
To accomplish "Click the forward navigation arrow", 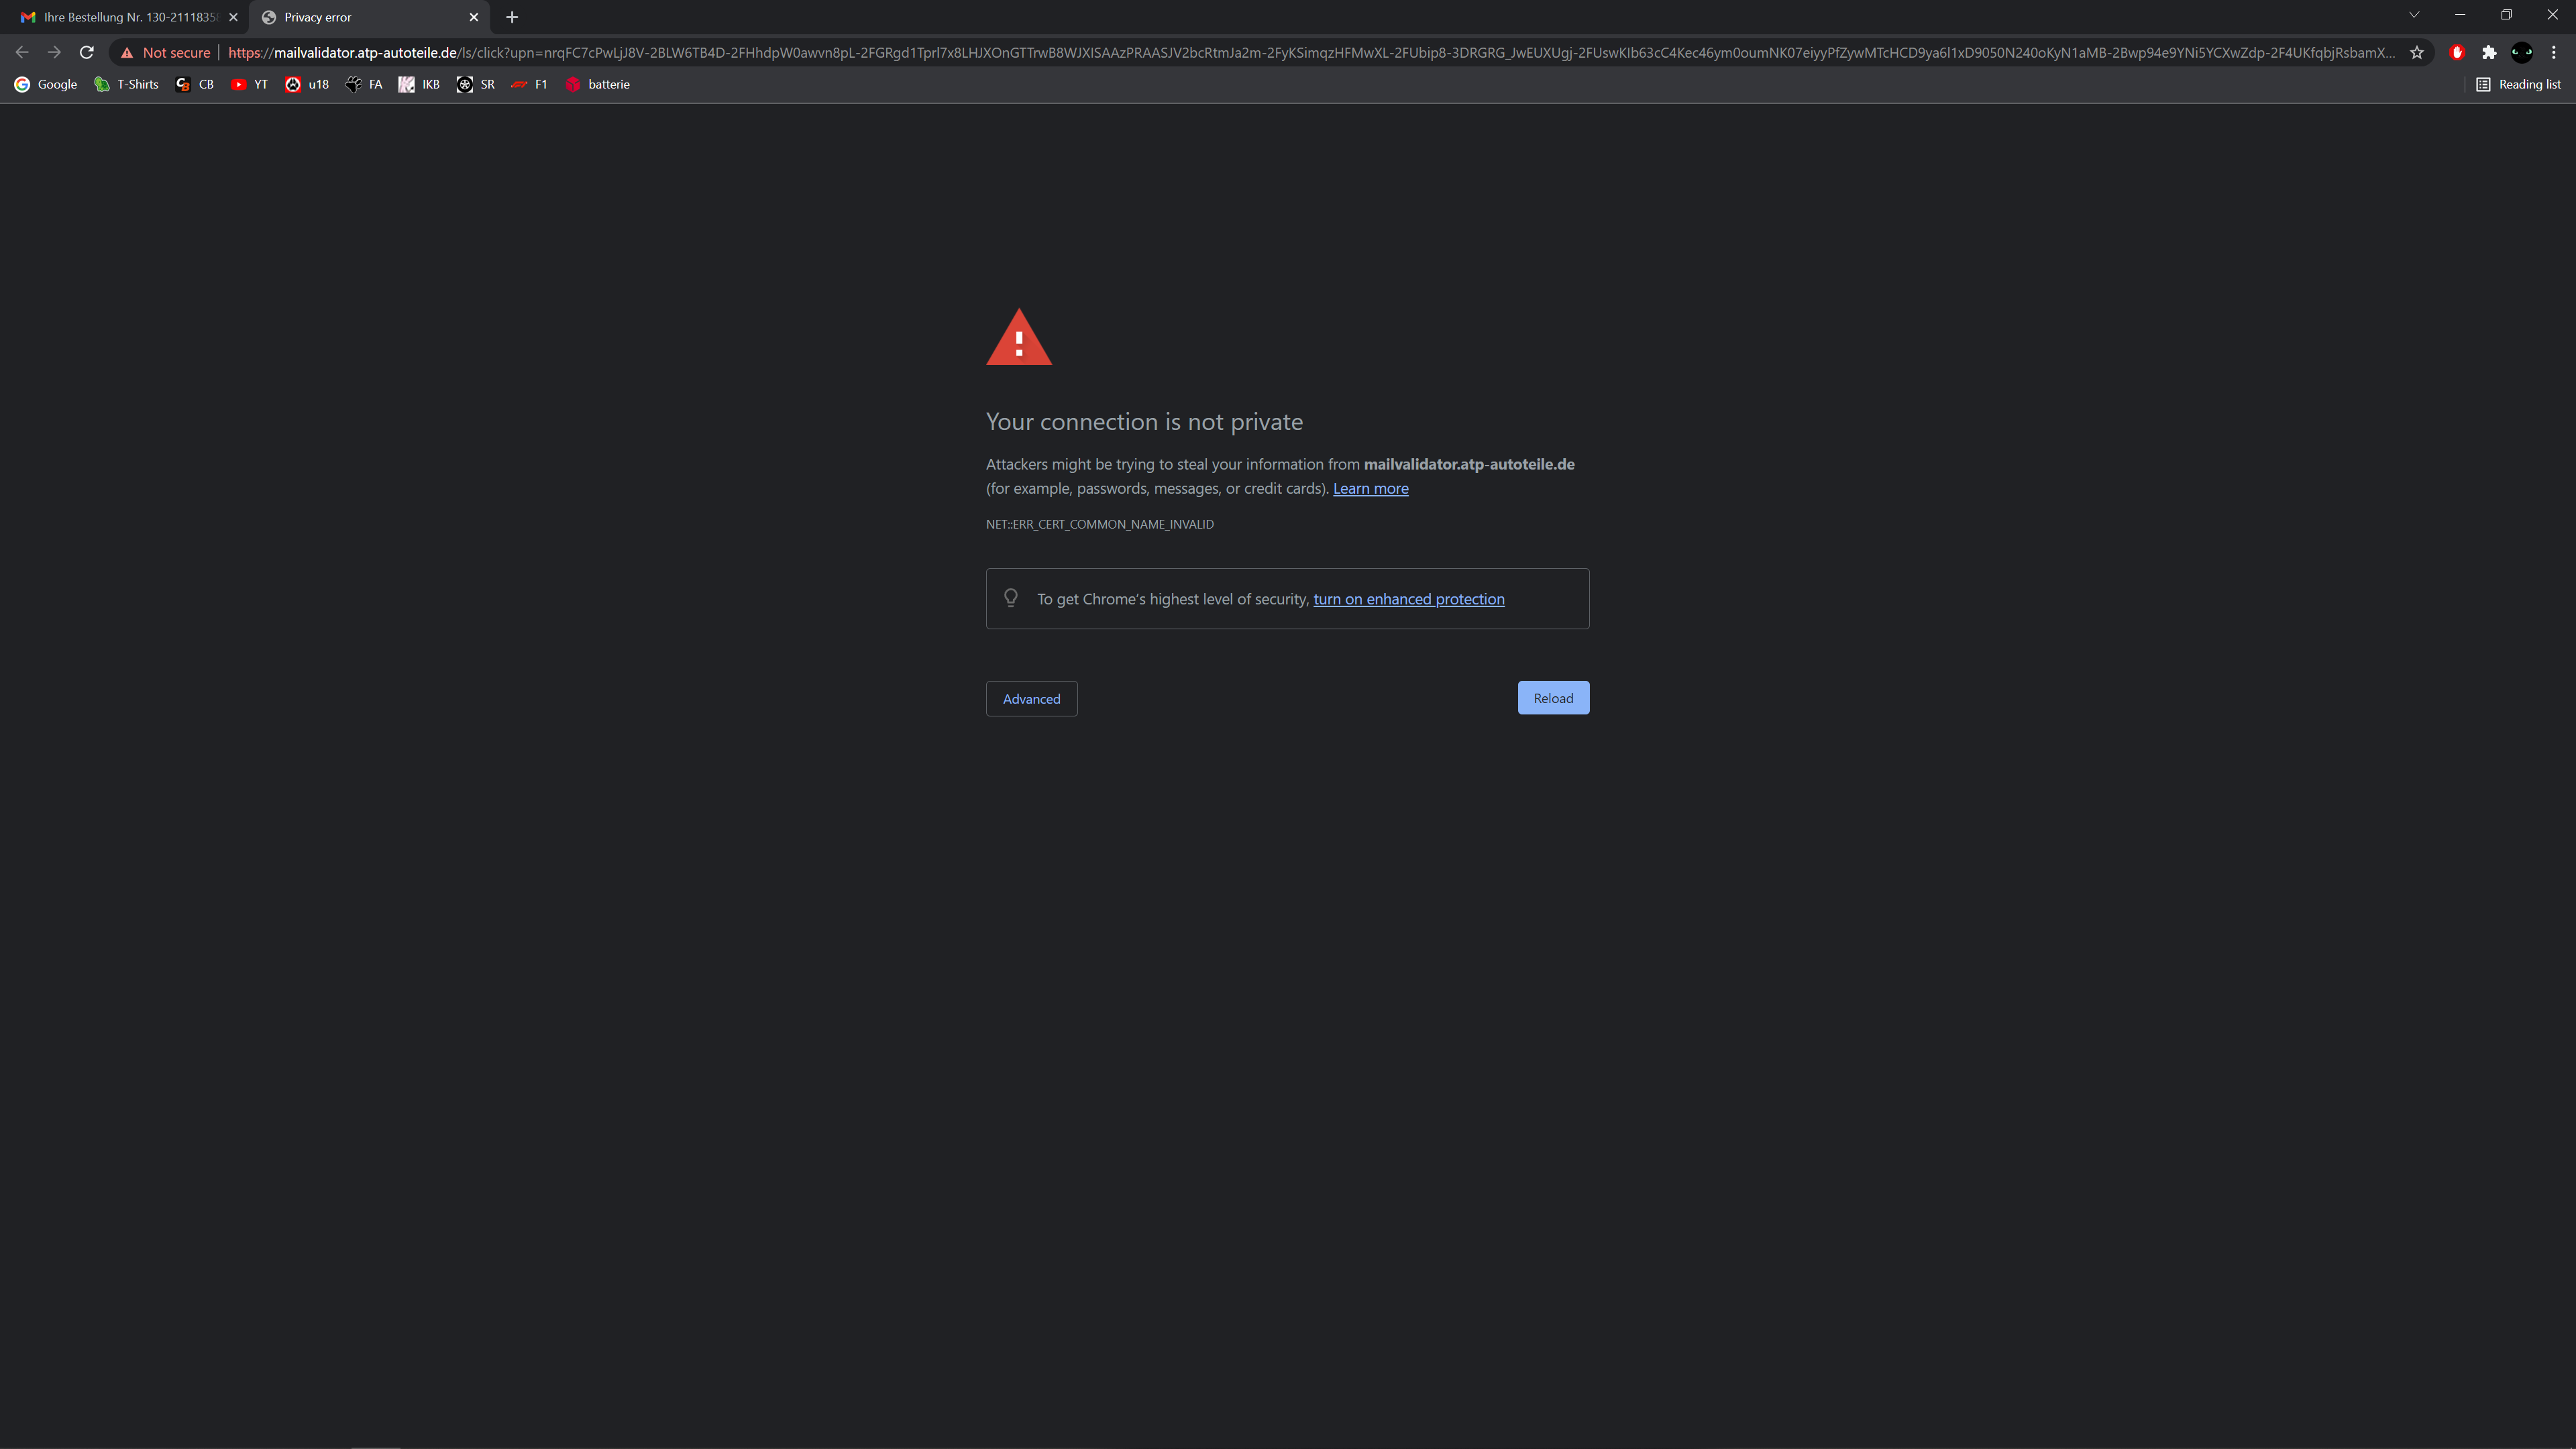I will tap(54, 53).
